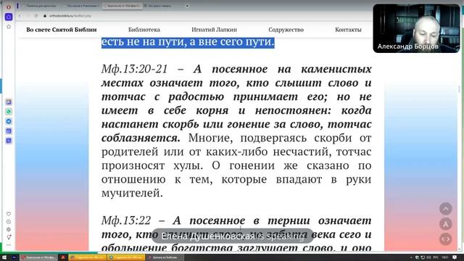Screen dimensions: 464x261
Task: Click the second taskbar app icon next to Start
Action: [x=14, y=257]
